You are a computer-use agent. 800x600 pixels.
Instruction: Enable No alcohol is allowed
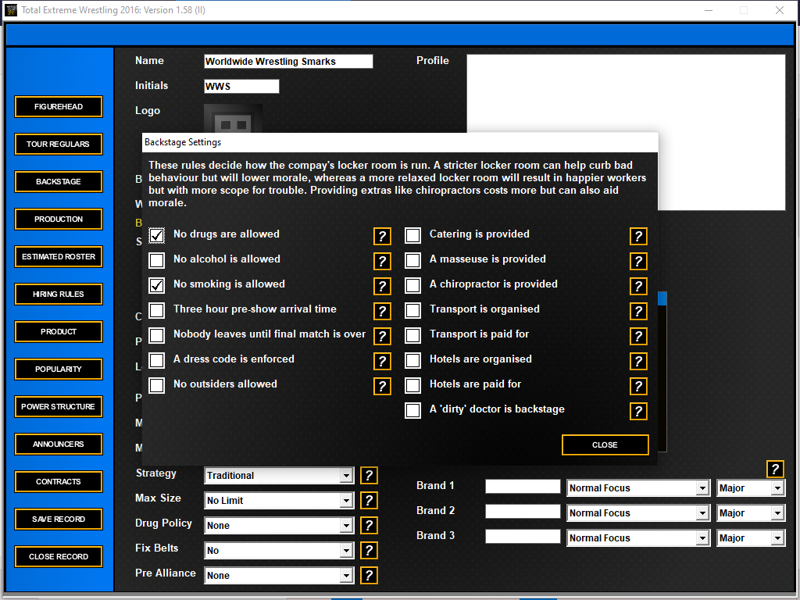(156, 260)
